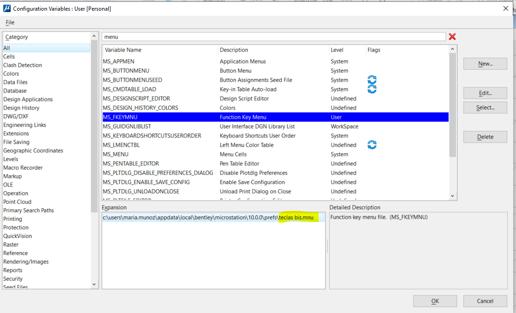Select the MS_DESIGNSCRIPT_EDITOR variable row
The image size is (516, 313).
point(275,99)
